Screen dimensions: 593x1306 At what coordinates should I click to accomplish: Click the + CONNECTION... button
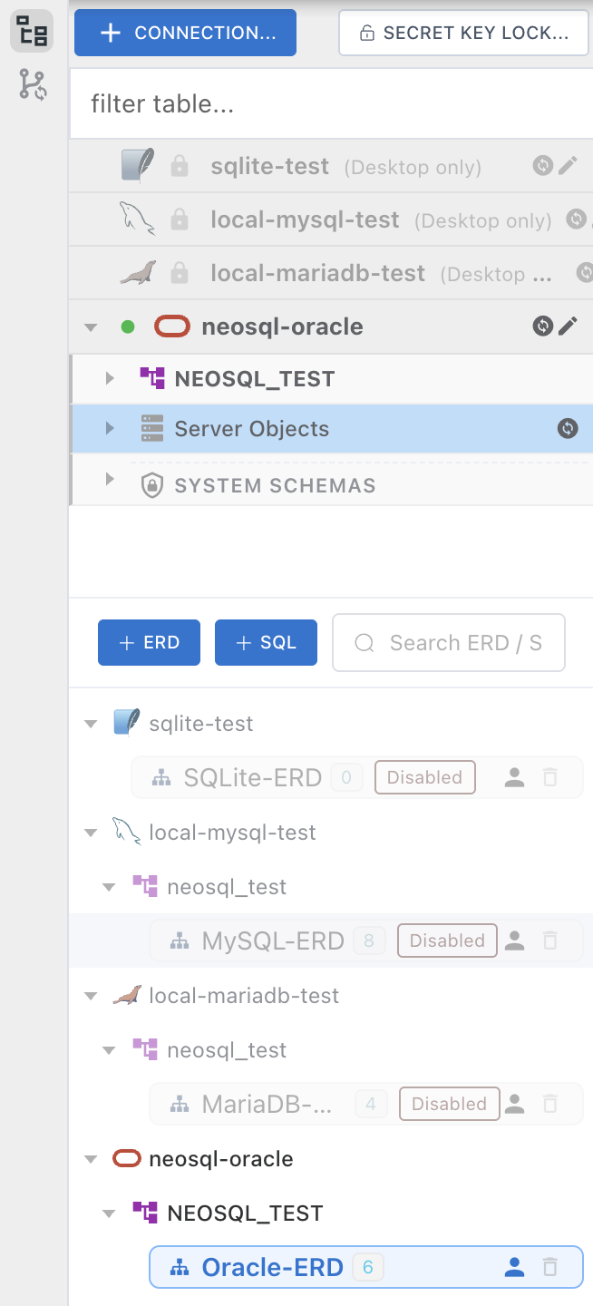(x=185, y=33)
